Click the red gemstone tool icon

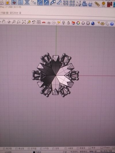coord(14,2)
